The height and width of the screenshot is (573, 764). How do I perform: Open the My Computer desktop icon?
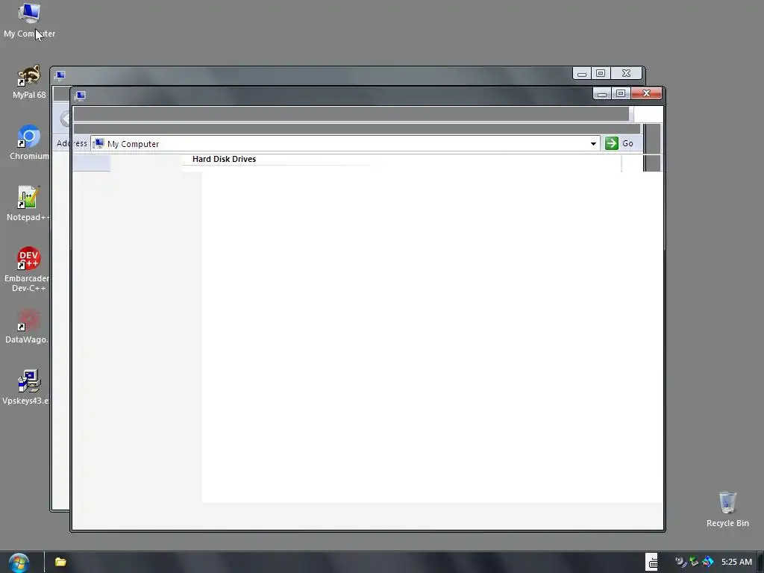(x=29, y=20)
